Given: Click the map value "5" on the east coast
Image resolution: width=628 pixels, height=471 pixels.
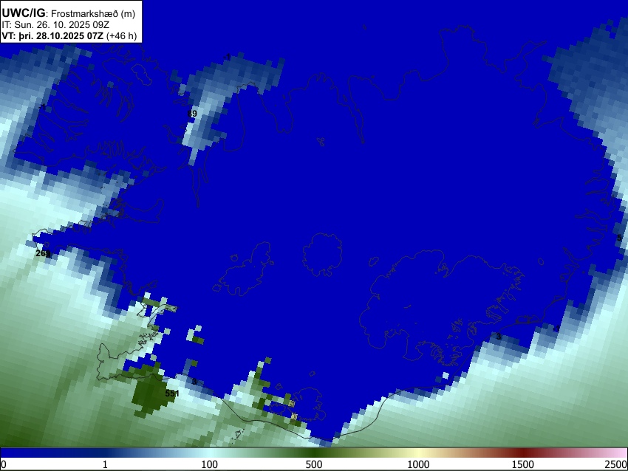Looking at the screenshot, I should point(619,238).
